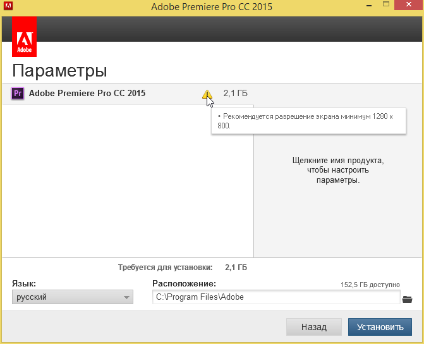Viewport: 424px width, 344px height.
Task: Maximize the installer window
Action: 386,4
